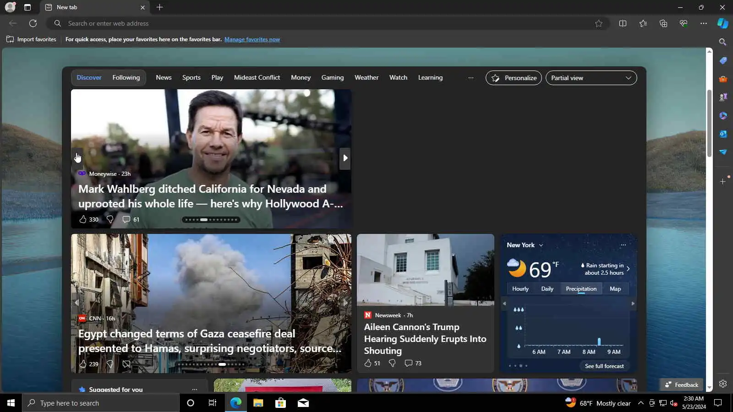Open Microsoft Store in the taskbar
Screen dimensions: 733x412
tap(280, 403)
